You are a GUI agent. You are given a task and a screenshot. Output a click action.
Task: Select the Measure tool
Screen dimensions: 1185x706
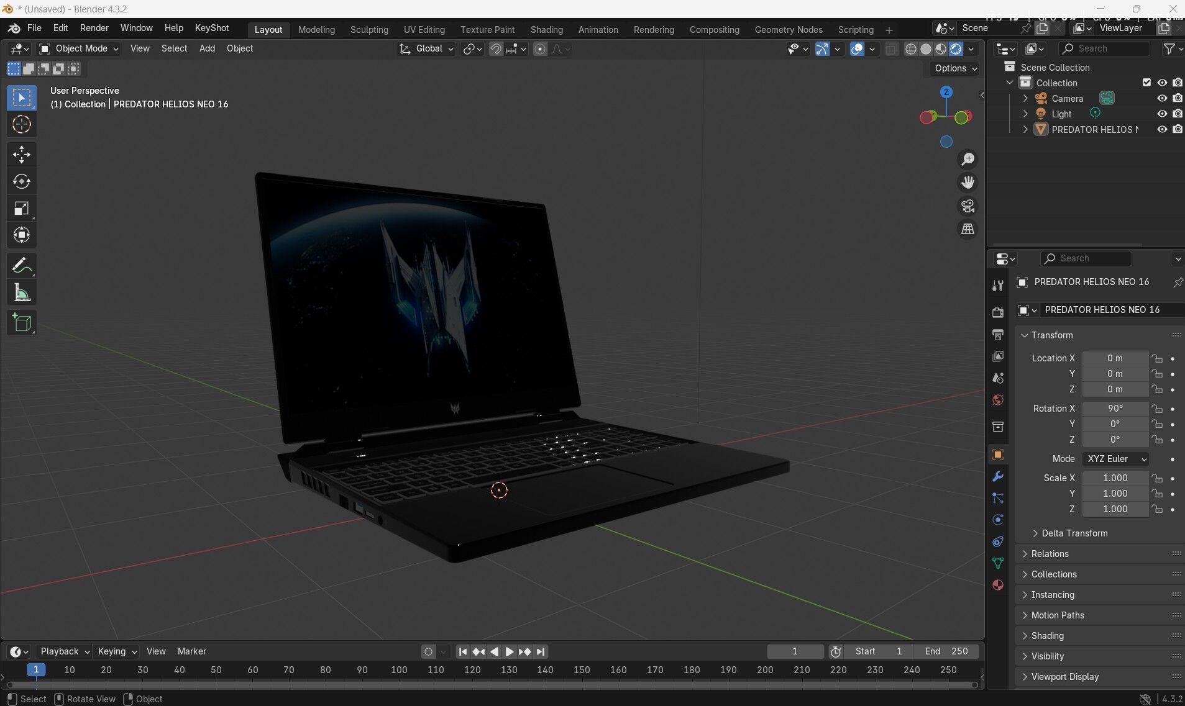pyautogui.click(x=22, y=292)
